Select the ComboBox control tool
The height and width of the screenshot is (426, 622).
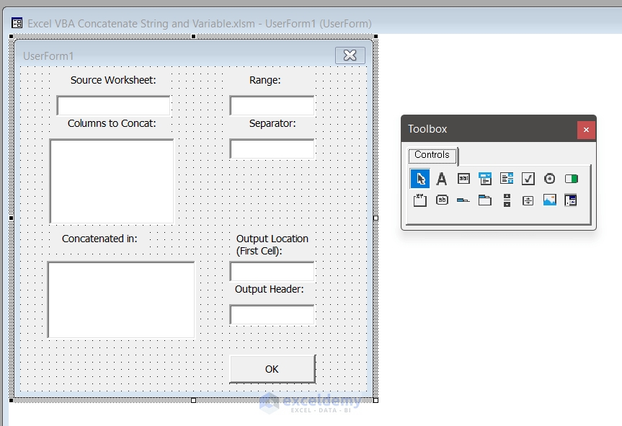point(485,178)
